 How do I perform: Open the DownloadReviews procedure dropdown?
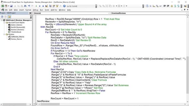187,13
